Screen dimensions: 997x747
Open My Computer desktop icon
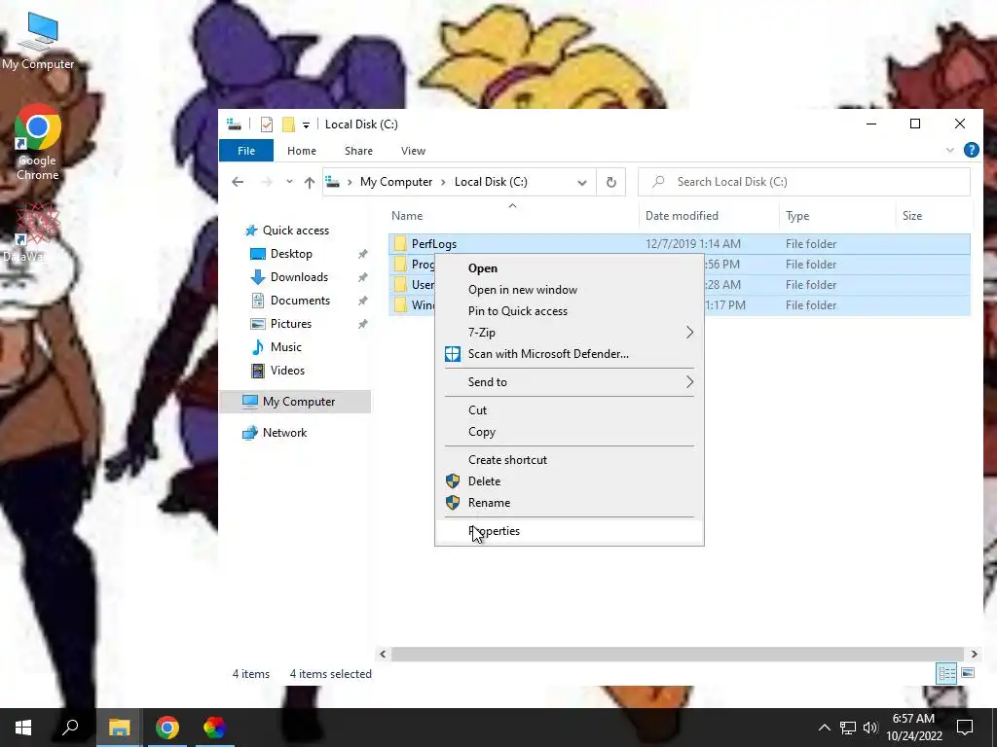point(38,41)
